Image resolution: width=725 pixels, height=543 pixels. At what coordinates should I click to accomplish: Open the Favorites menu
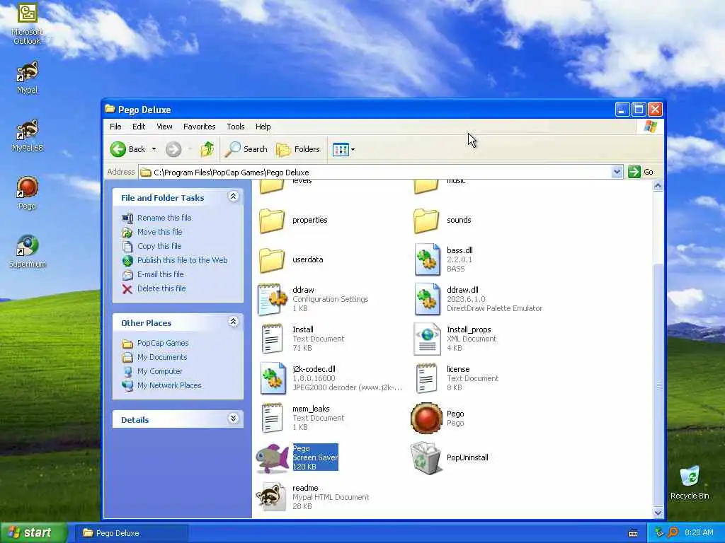199,127
